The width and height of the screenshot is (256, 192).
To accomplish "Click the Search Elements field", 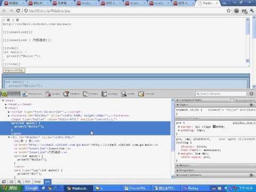I will click(221, 94).
